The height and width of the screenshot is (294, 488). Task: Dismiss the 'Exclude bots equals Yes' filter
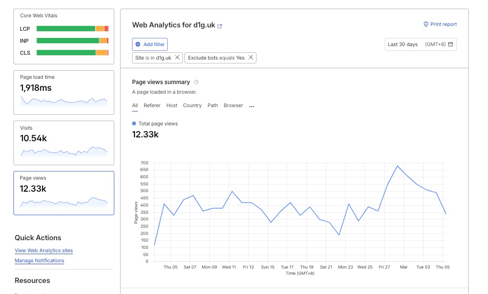click(x=250, y=57)
